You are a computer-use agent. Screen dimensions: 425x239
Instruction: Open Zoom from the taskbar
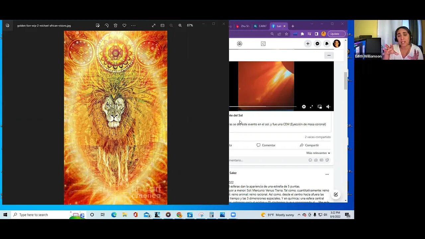(233, 215)
